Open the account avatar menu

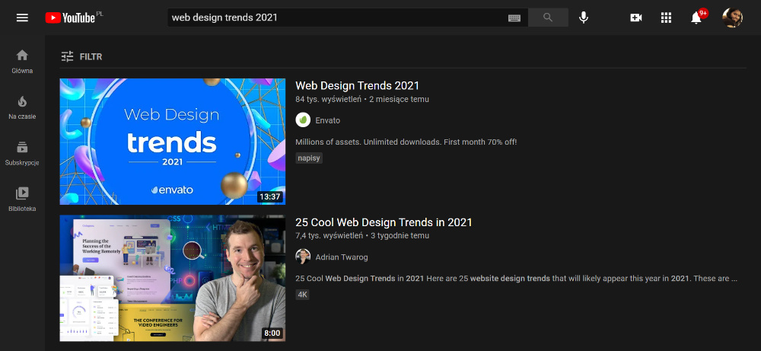click(732, 18)
